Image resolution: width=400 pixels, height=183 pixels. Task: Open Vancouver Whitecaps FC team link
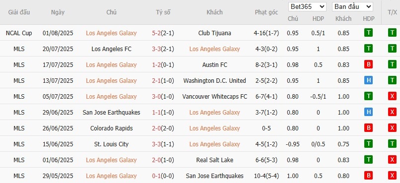point(214,97)
